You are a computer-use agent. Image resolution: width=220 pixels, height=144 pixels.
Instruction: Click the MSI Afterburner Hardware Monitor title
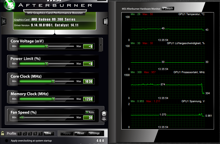click(141, 9)
